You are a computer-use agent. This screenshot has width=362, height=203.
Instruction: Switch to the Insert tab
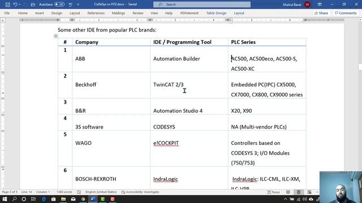(x=40, y=13)
